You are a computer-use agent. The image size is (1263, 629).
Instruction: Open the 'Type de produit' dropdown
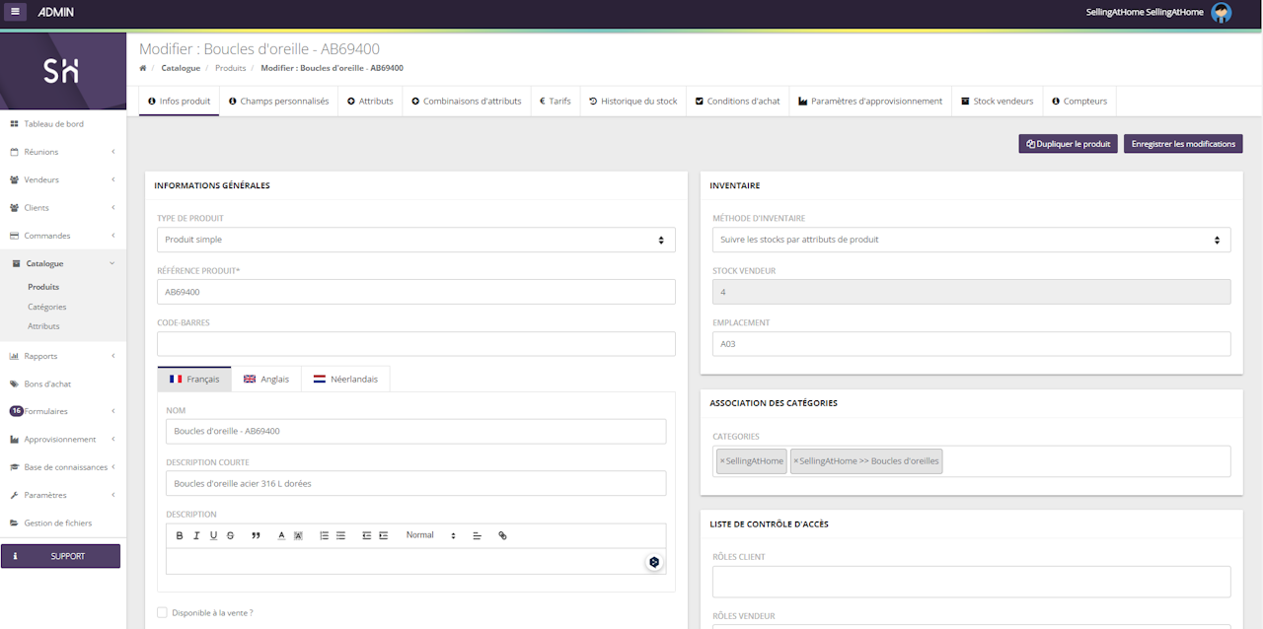[x=415, y=240]
